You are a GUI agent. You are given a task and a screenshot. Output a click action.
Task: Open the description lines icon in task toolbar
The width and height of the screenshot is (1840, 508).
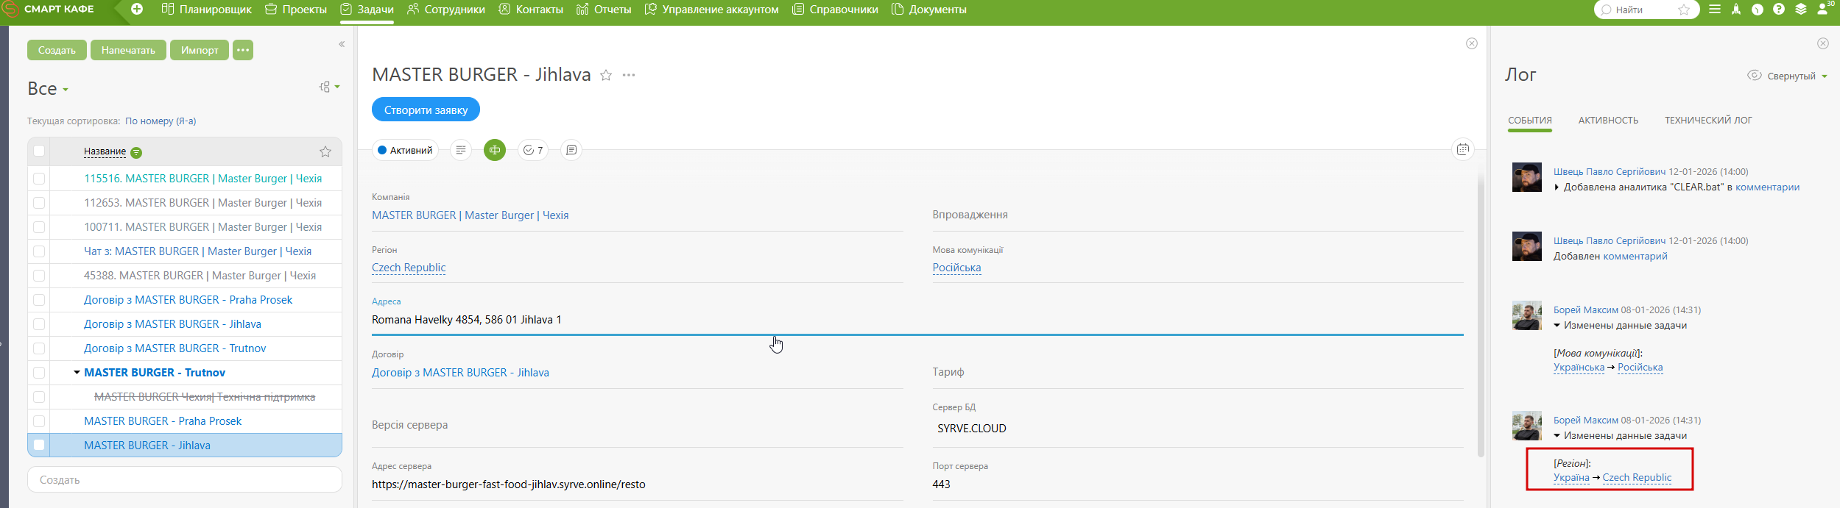tap(461, 150)
